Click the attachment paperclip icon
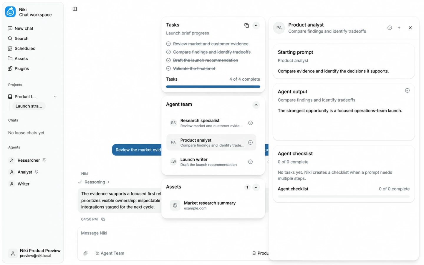Screen dimensions: 424x265 pos(85,253)
